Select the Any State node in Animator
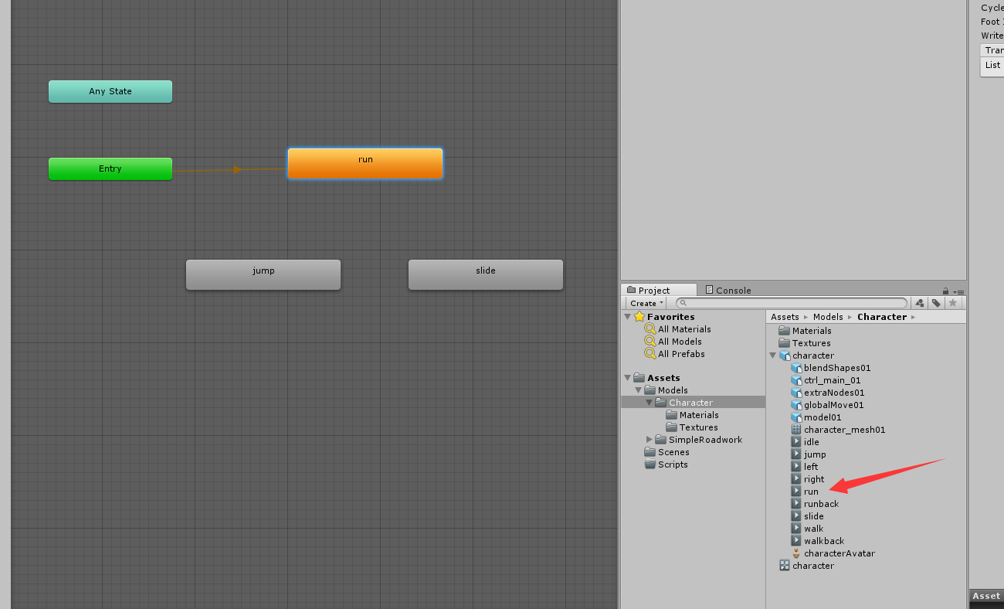The image size is (1004, 609). click(x=110, y=91)
